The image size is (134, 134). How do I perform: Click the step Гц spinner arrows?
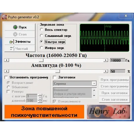click(40, 96)
